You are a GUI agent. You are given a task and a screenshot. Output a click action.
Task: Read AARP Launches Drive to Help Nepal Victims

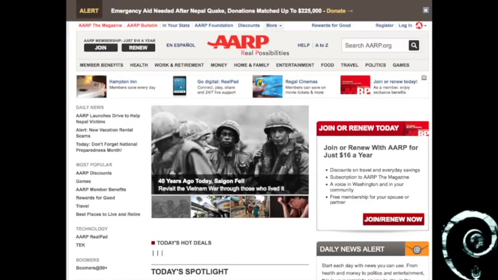point(108,119)
